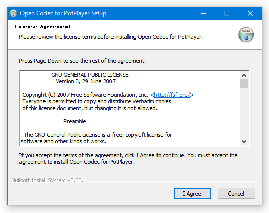Click the Nullsoft Install System version text
The width and height of the screenshot is (269, 213).
(x=49, y=180)
